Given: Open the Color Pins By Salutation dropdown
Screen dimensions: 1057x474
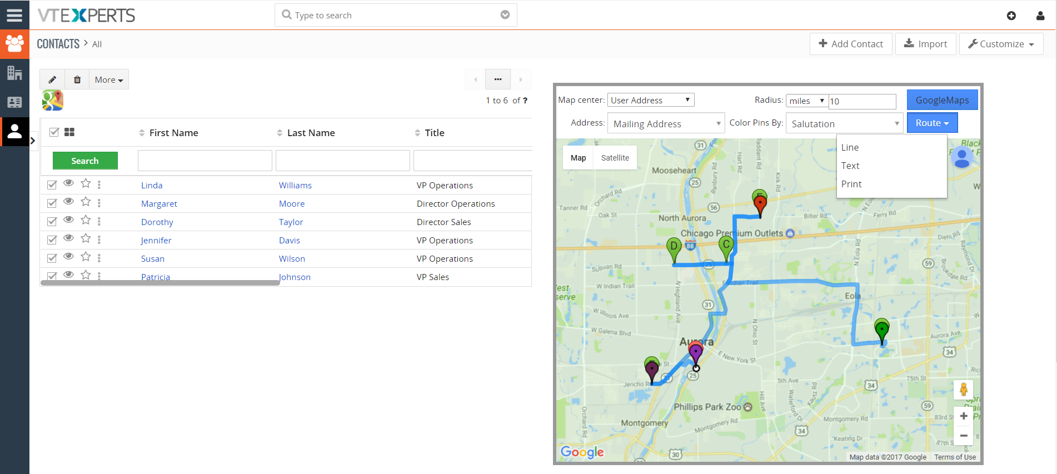Looking at the screenshot, I should pyautogui.click(x=844, y=123).
